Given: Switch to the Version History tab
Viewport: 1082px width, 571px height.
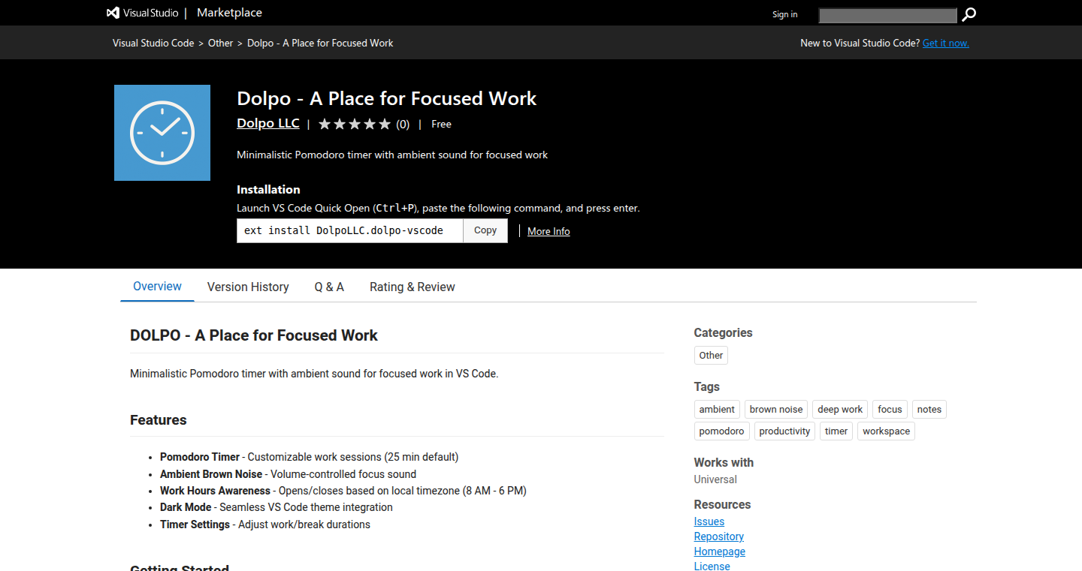Looking at the screenshot, I should click(x=248, y=287).
